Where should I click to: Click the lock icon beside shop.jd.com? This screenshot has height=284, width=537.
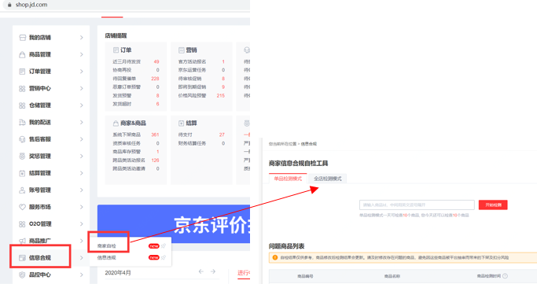[9, 5]
